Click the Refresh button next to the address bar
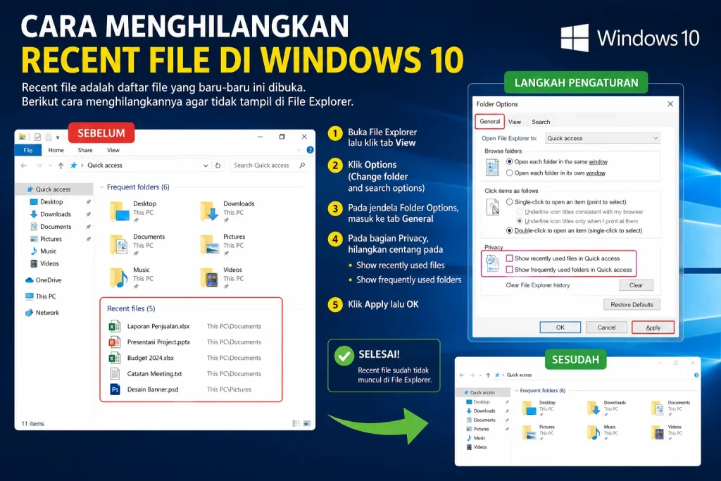 click(x=218, y=165)
